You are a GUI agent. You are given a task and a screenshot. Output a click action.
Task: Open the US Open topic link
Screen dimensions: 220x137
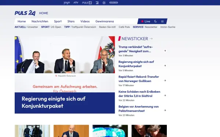tap(56, 27)
